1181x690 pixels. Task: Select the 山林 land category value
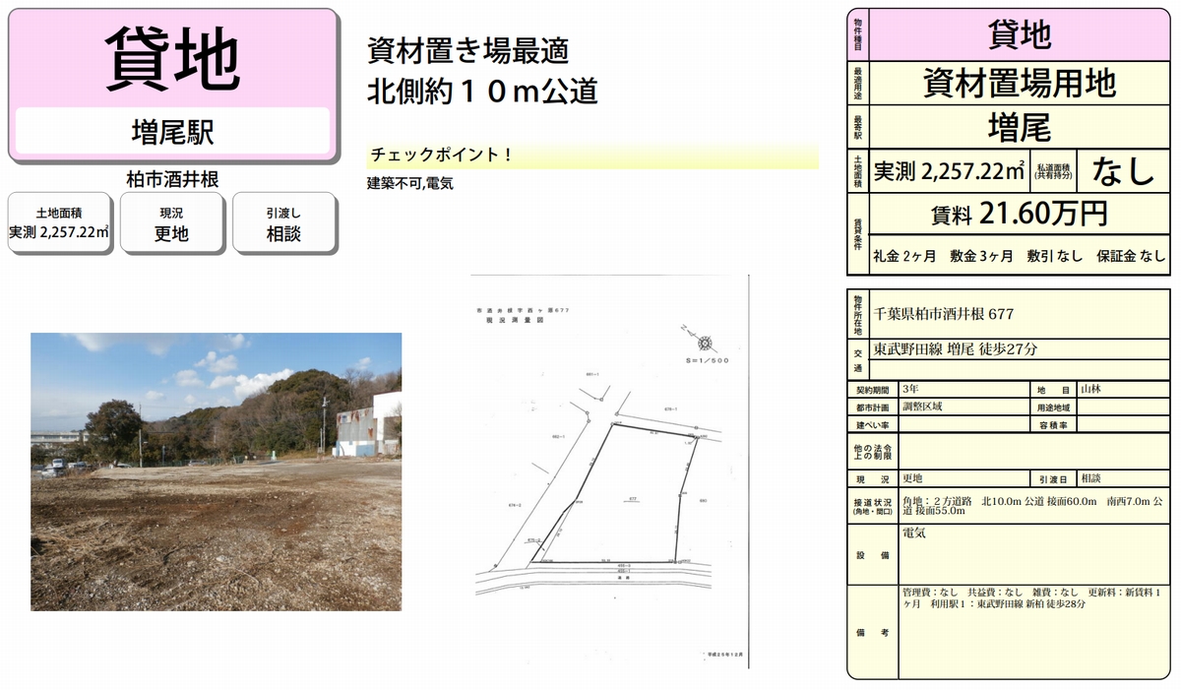[1090, 390]
